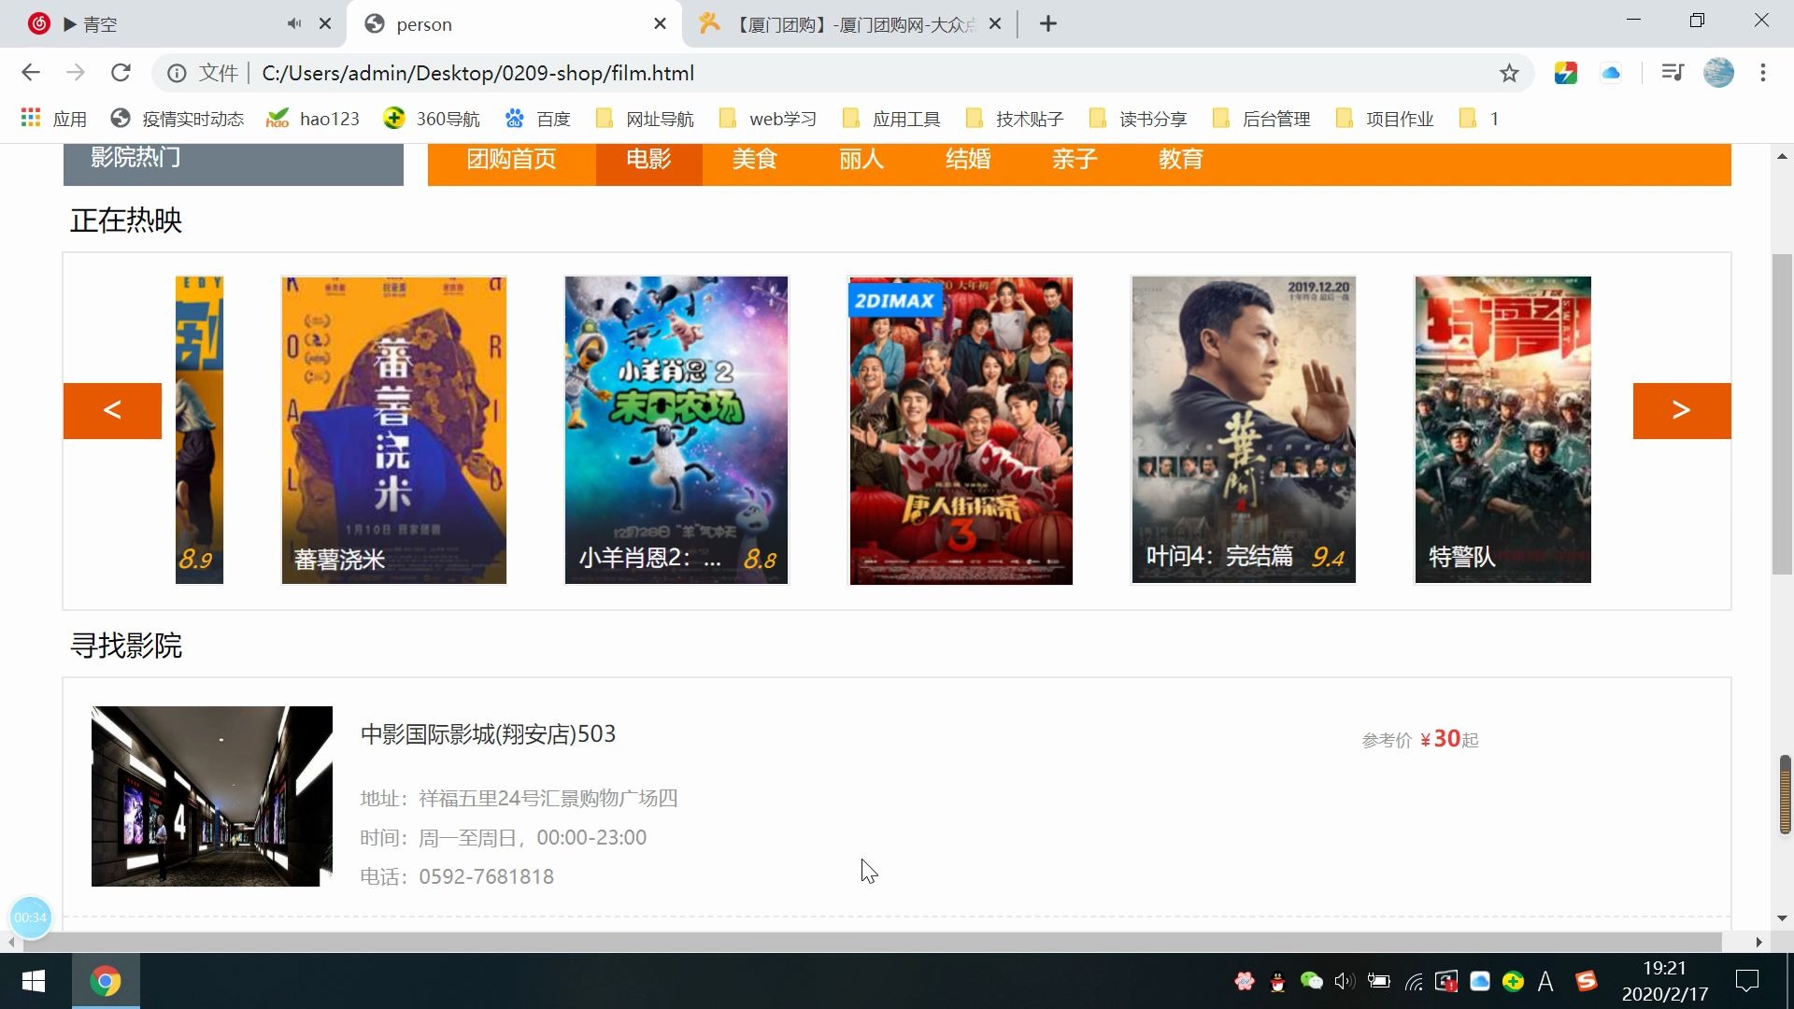Close the 青空 tab
Image resolution: width=1794 pixels, height=1009 pixels.
tap(325, 23)
